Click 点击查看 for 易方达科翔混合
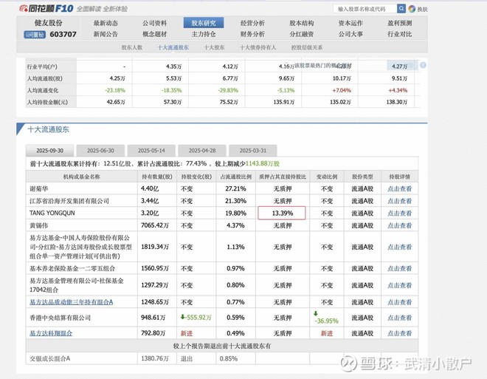This screenshot has height=379, width=487. click(400, 333)
